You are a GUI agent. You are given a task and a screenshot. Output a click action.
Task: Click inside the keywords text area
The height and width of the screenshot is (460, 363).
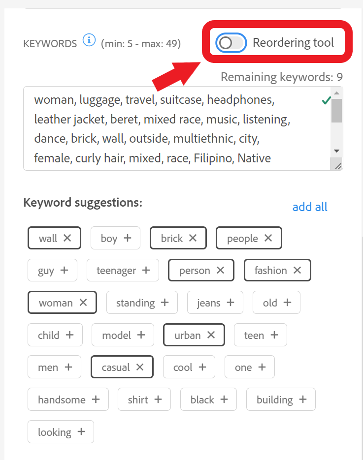click(172, 129)
